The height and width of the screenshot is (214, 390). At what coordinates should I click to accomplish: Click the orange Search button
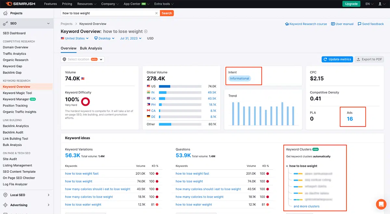[167, 13]
